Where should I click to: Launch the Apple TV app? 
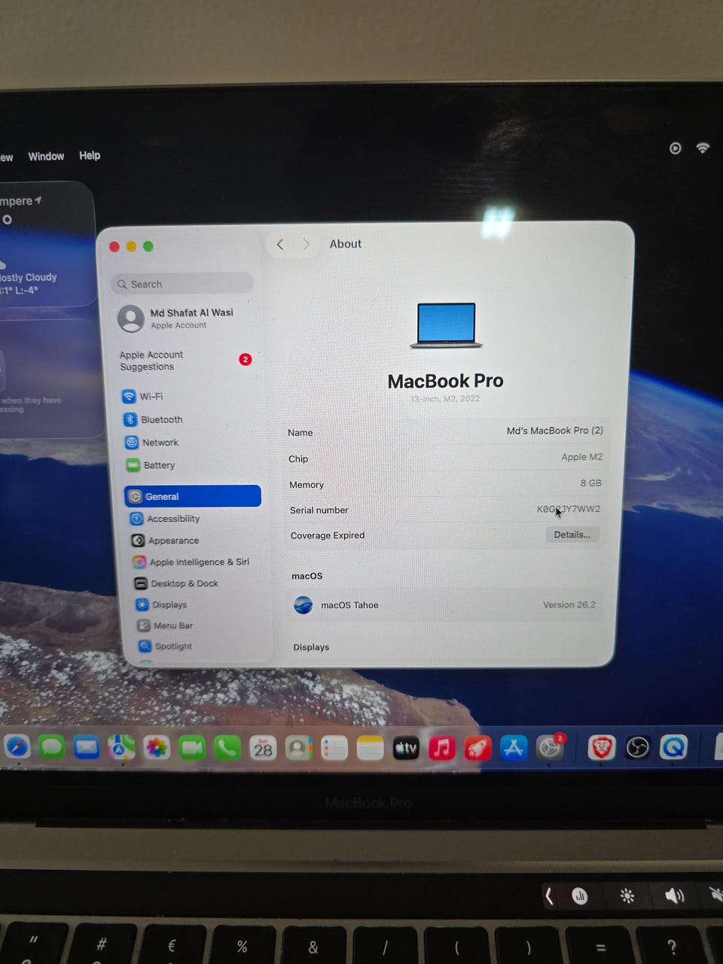[406, 748]
